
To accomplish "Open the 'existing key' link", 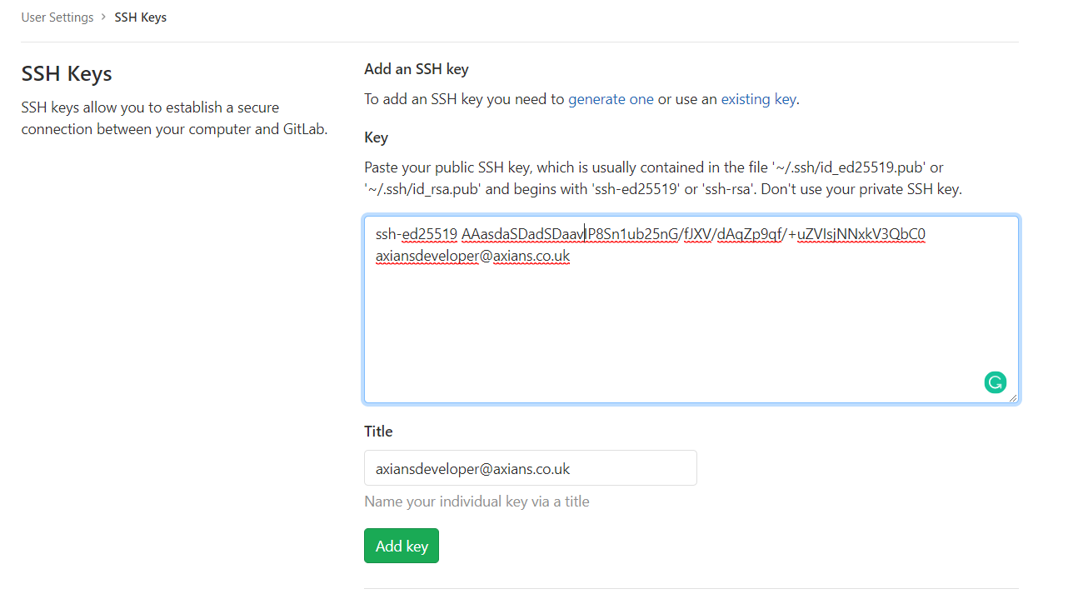I will point(758,99).
